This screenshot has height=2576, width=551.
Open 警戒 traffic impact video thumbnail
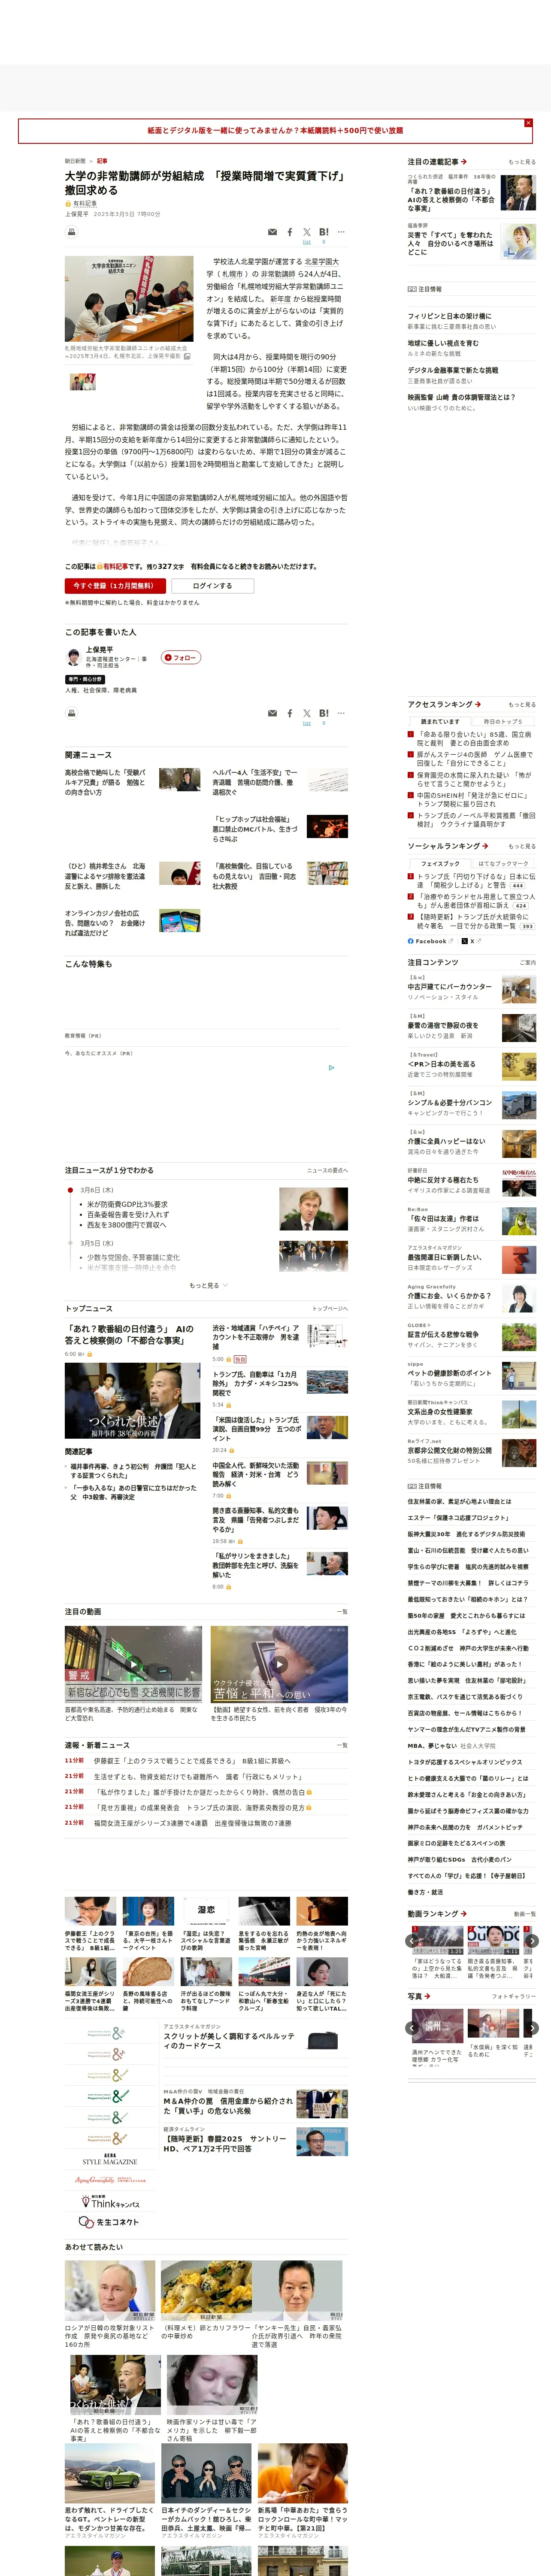(x=133, y=1665)
